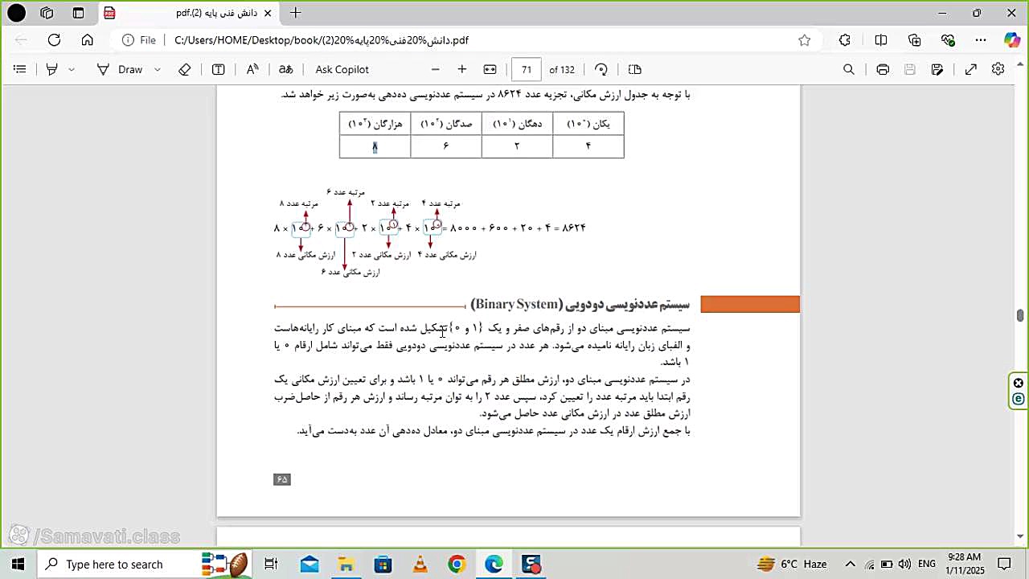Print the PDF document
The image size is (1029, 579).
883,69
